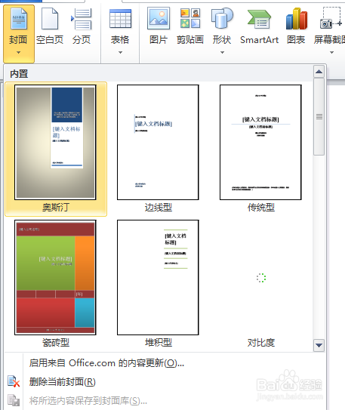Insert a SmartArt graphic
345x410 pixels.
(x=259, y=26)
